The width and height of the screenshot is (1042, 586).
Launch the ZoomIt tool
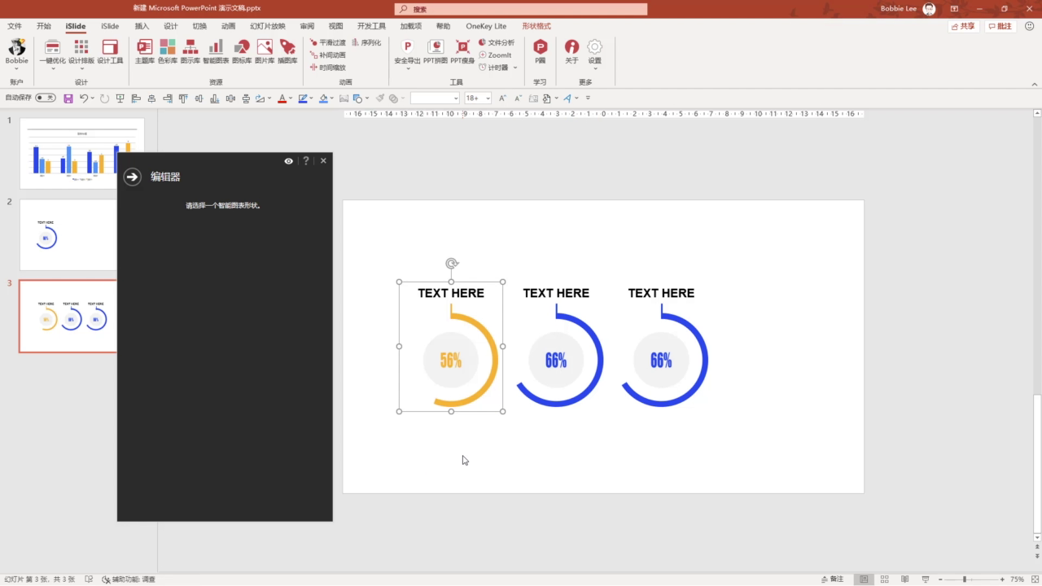coord(495,55)
